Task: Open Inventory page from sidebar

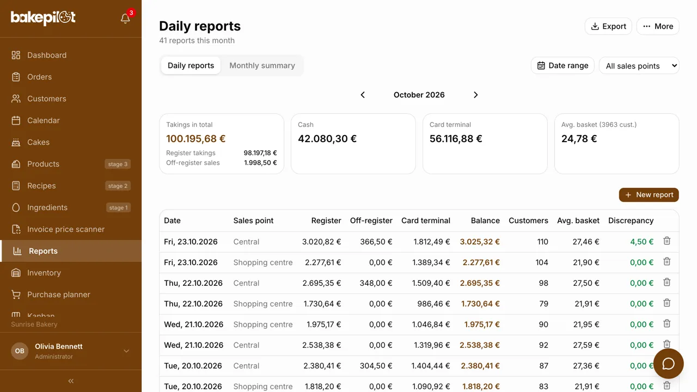Action: pyautogui.click(x=71, y=273)
